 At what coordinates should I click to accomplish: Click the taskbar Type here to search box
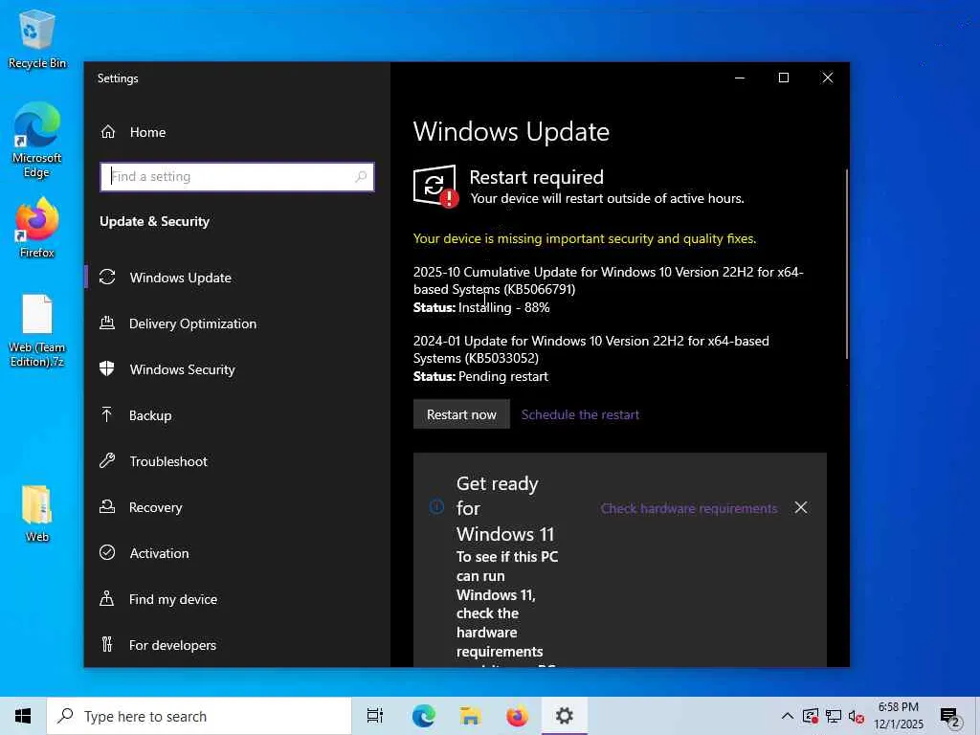(x=199, y=716)
